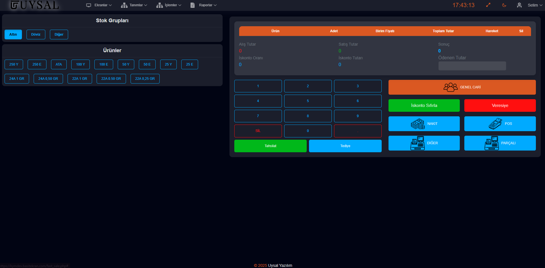Add product 25 E
Screen dimensions: 545x268
[190, 64]
